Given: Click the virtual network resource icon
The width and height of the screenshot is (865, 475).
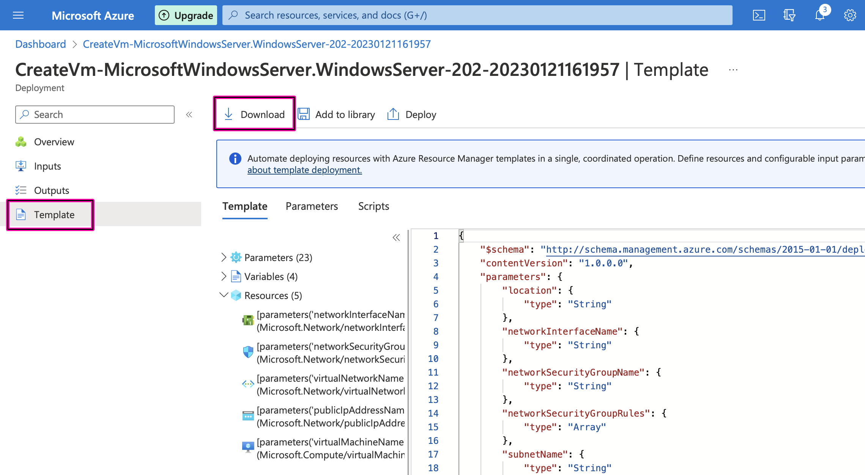Looking at the screenshot, I should [x=248, y=384].
